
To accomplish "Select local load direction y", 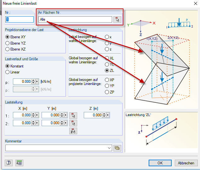I will point(108,43).
